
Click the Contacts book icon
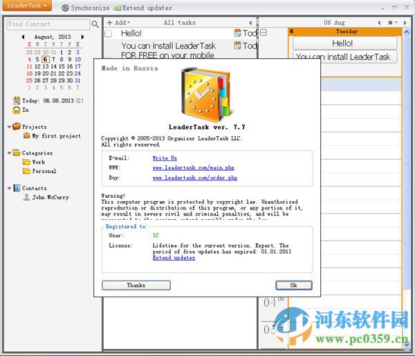point(17,188)
